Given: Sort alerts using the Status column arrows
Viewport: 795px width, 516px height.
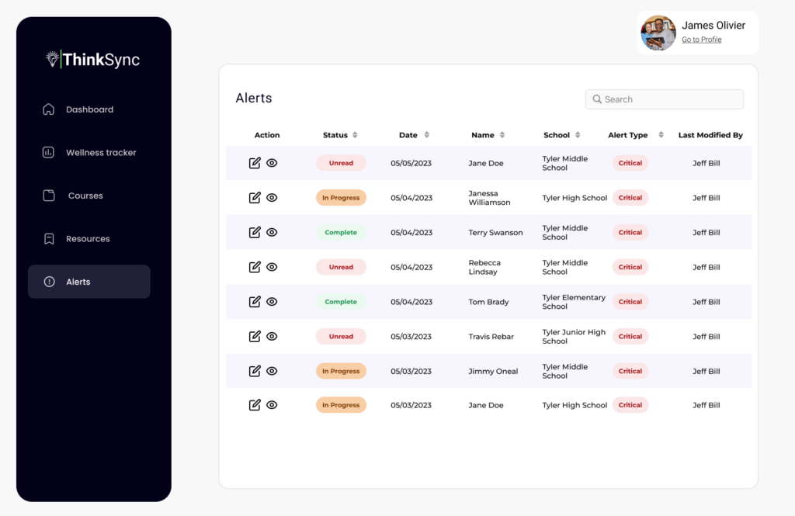Looking at the screenshot, I should [x=355, y=135].
